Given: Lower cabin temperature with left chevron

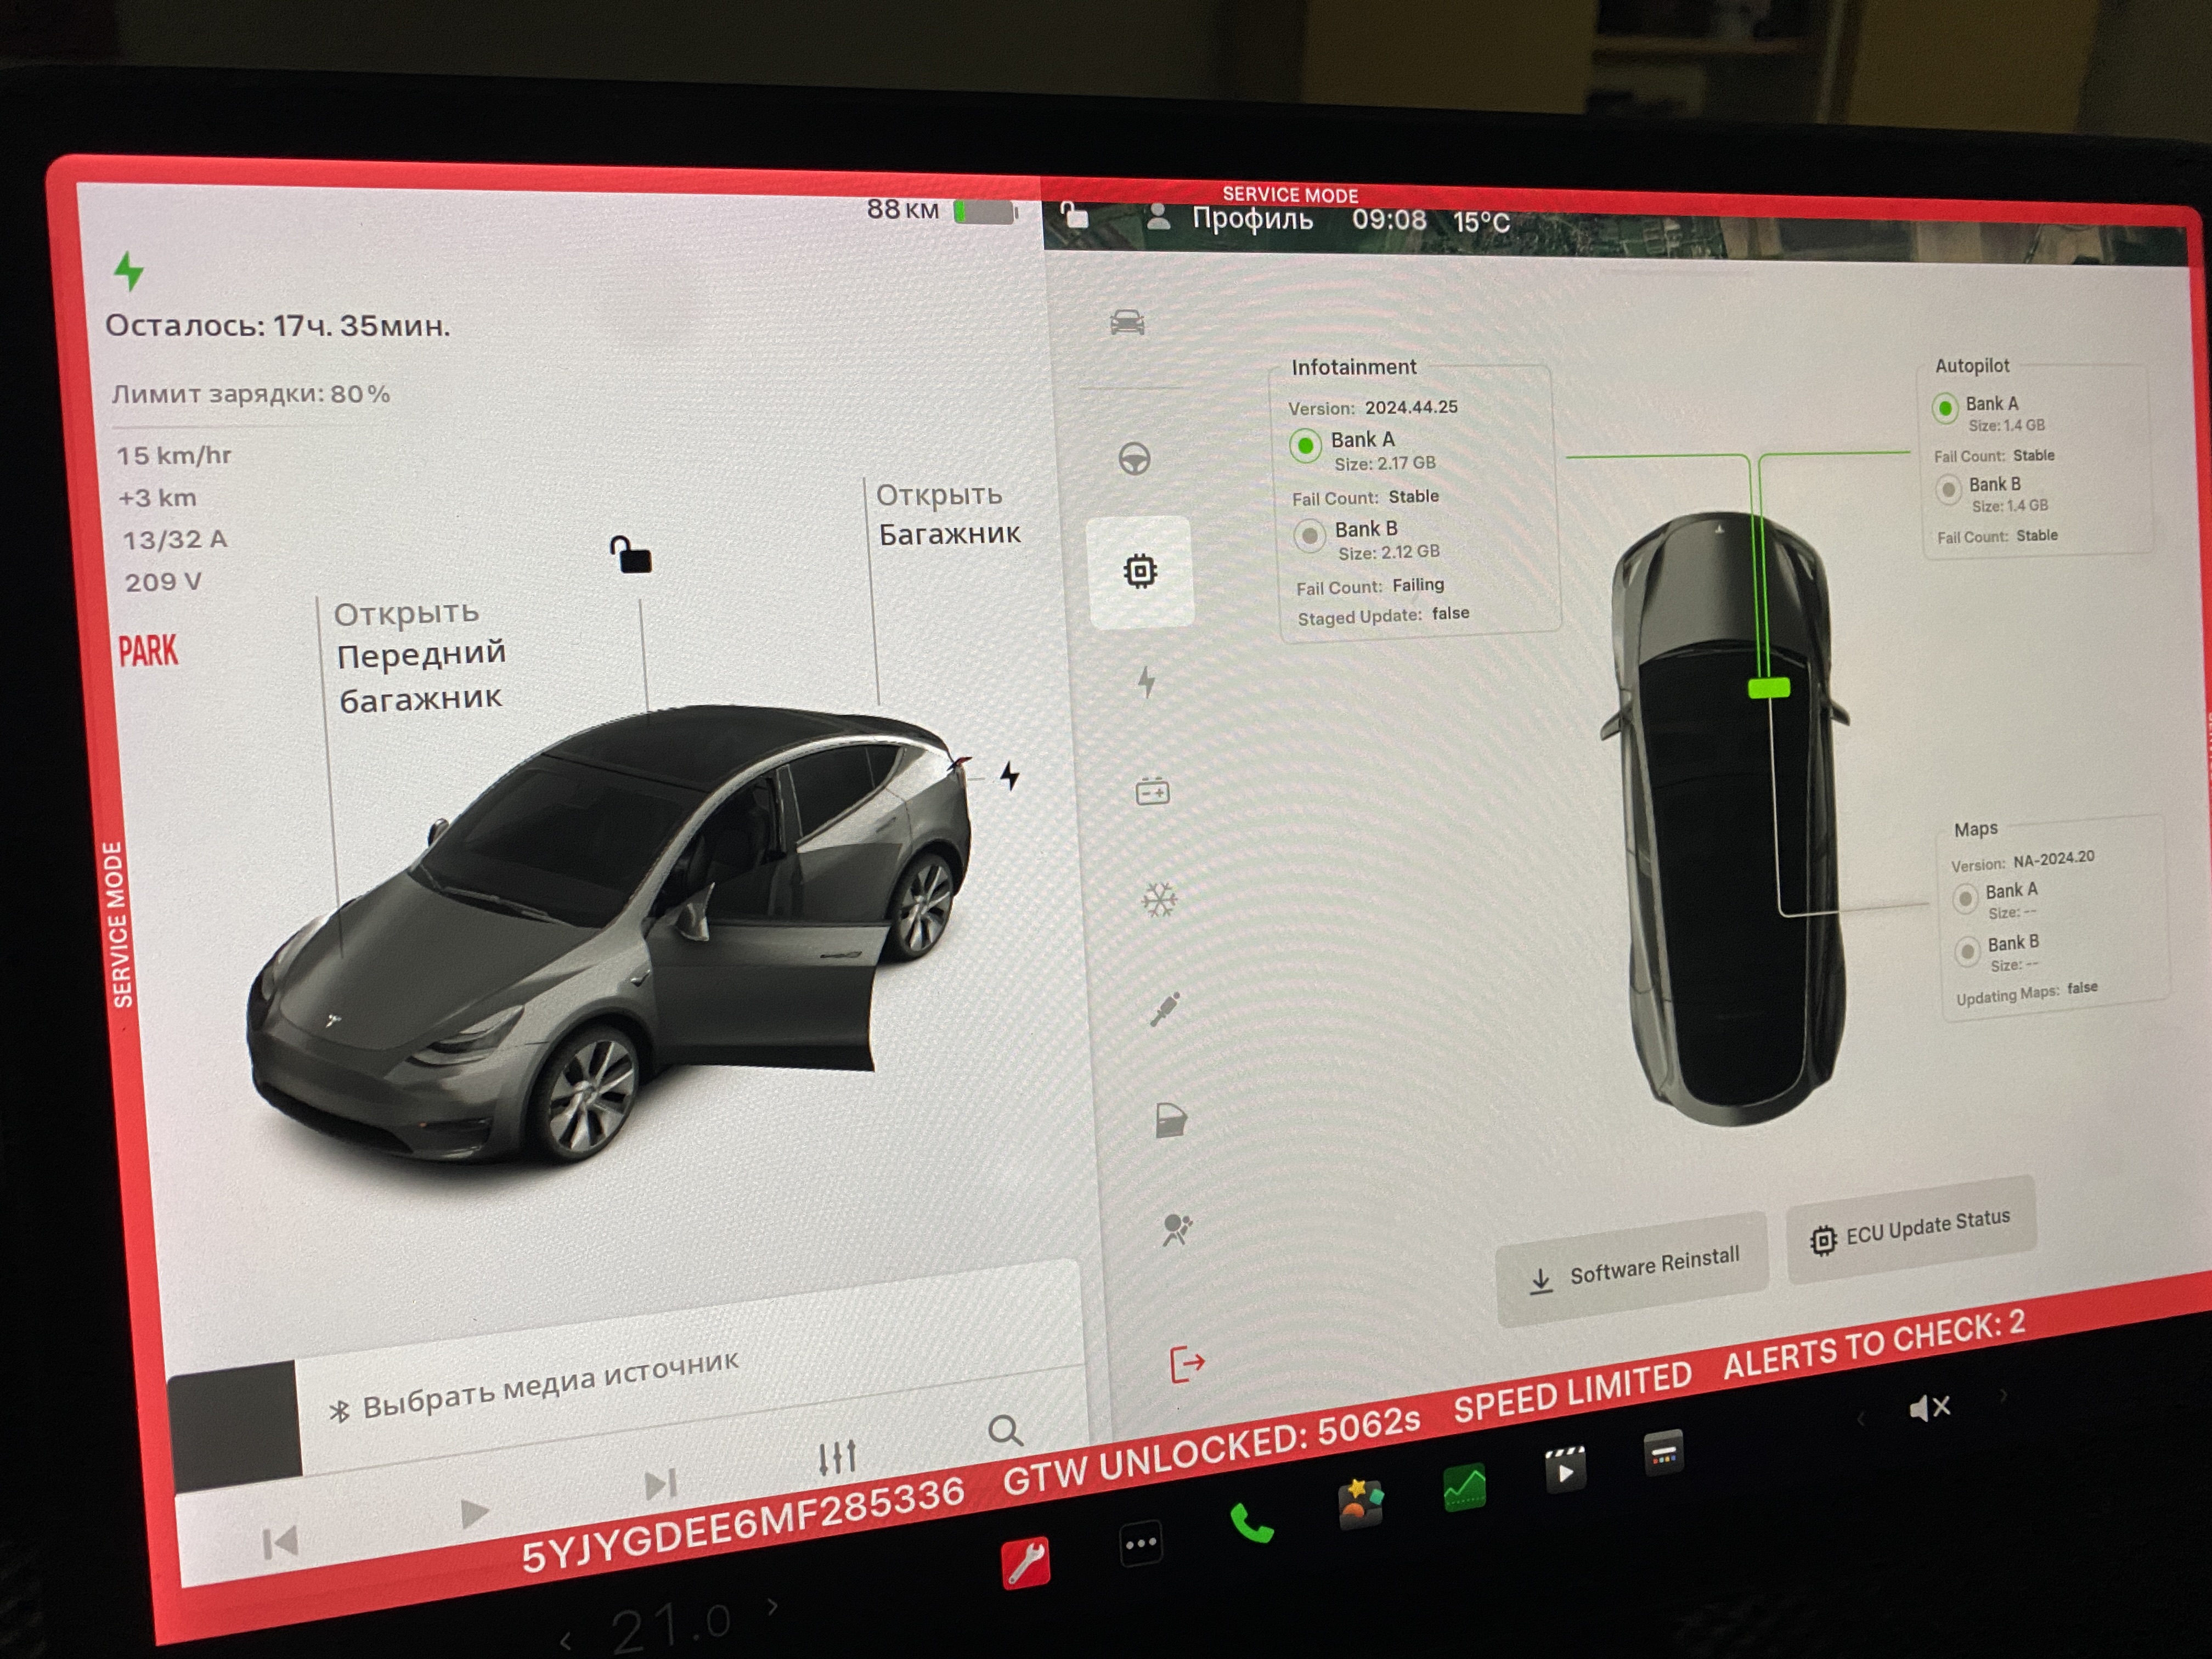Looking at the screenshot, I should (x=566, y=1641).
